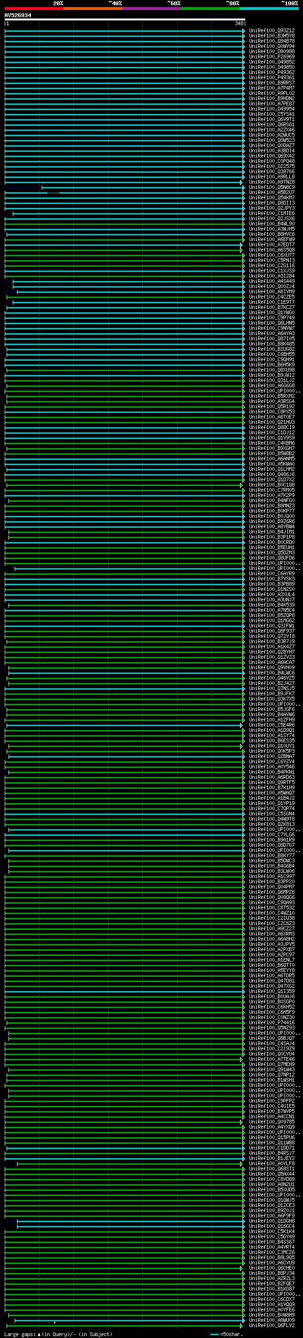Open hit UniRef100_P49362
The height and width of the screenshot is (1338, 303).
click(x=272, y=72)
